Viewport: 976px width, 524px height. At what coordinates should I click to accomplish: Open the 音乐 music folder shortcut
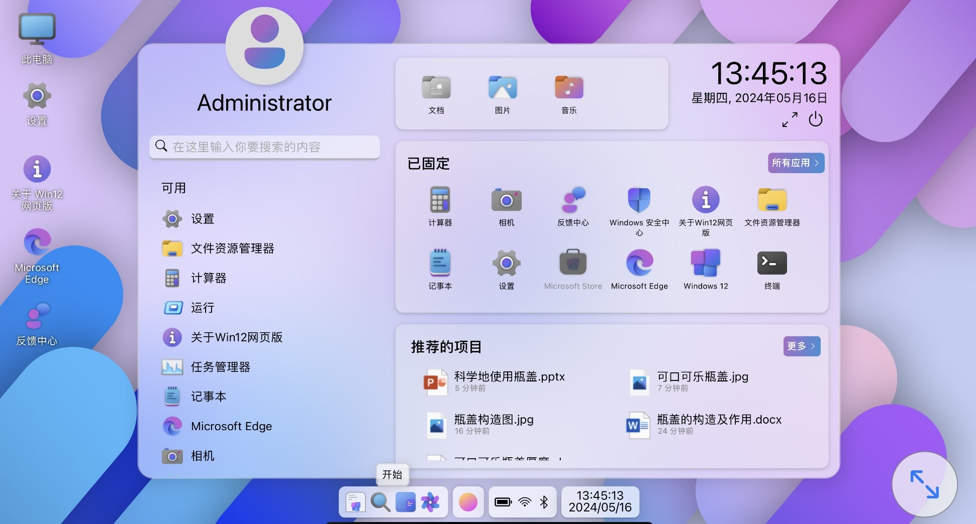(x=569, y=94)
